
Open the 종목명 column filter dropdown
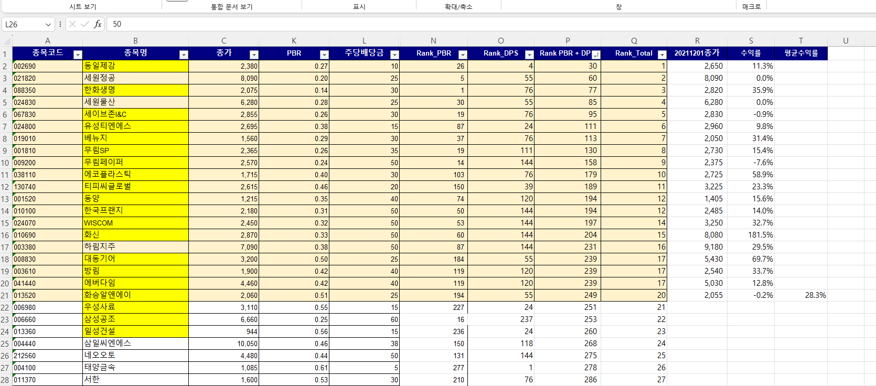[184, 55]
